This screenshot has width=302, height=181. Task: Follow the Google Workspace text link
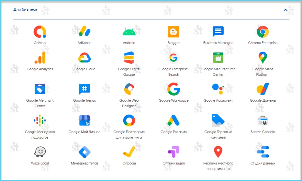(173, 100)
